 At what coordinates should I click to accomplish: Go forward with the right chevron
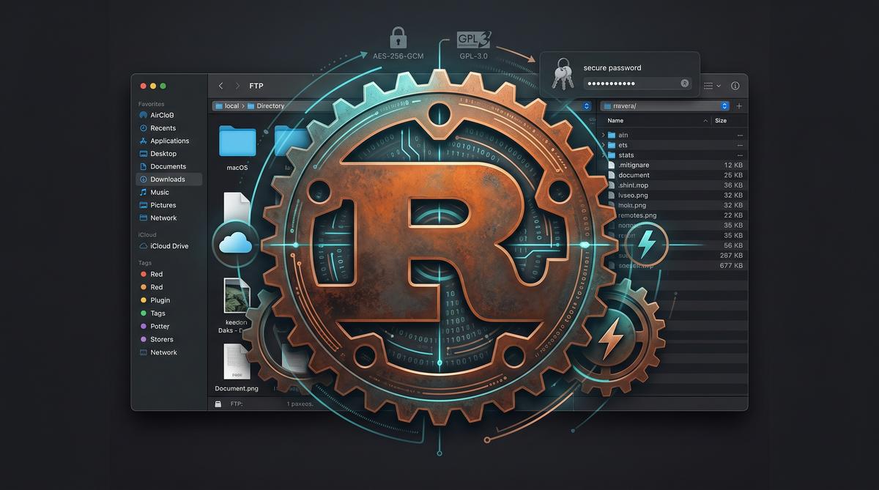tap(238, 86)
